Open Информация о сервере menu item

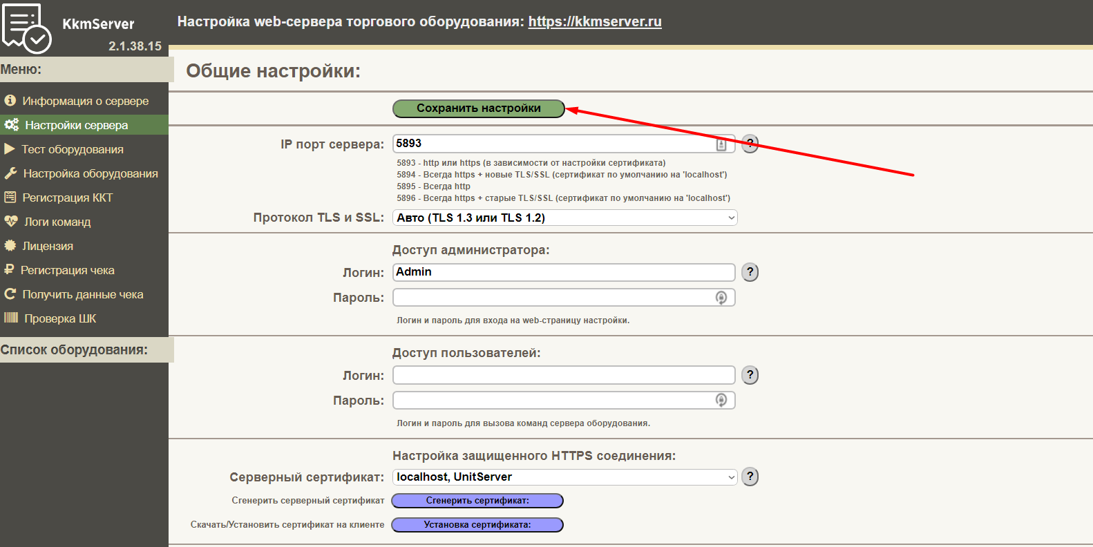click(84, 101)
